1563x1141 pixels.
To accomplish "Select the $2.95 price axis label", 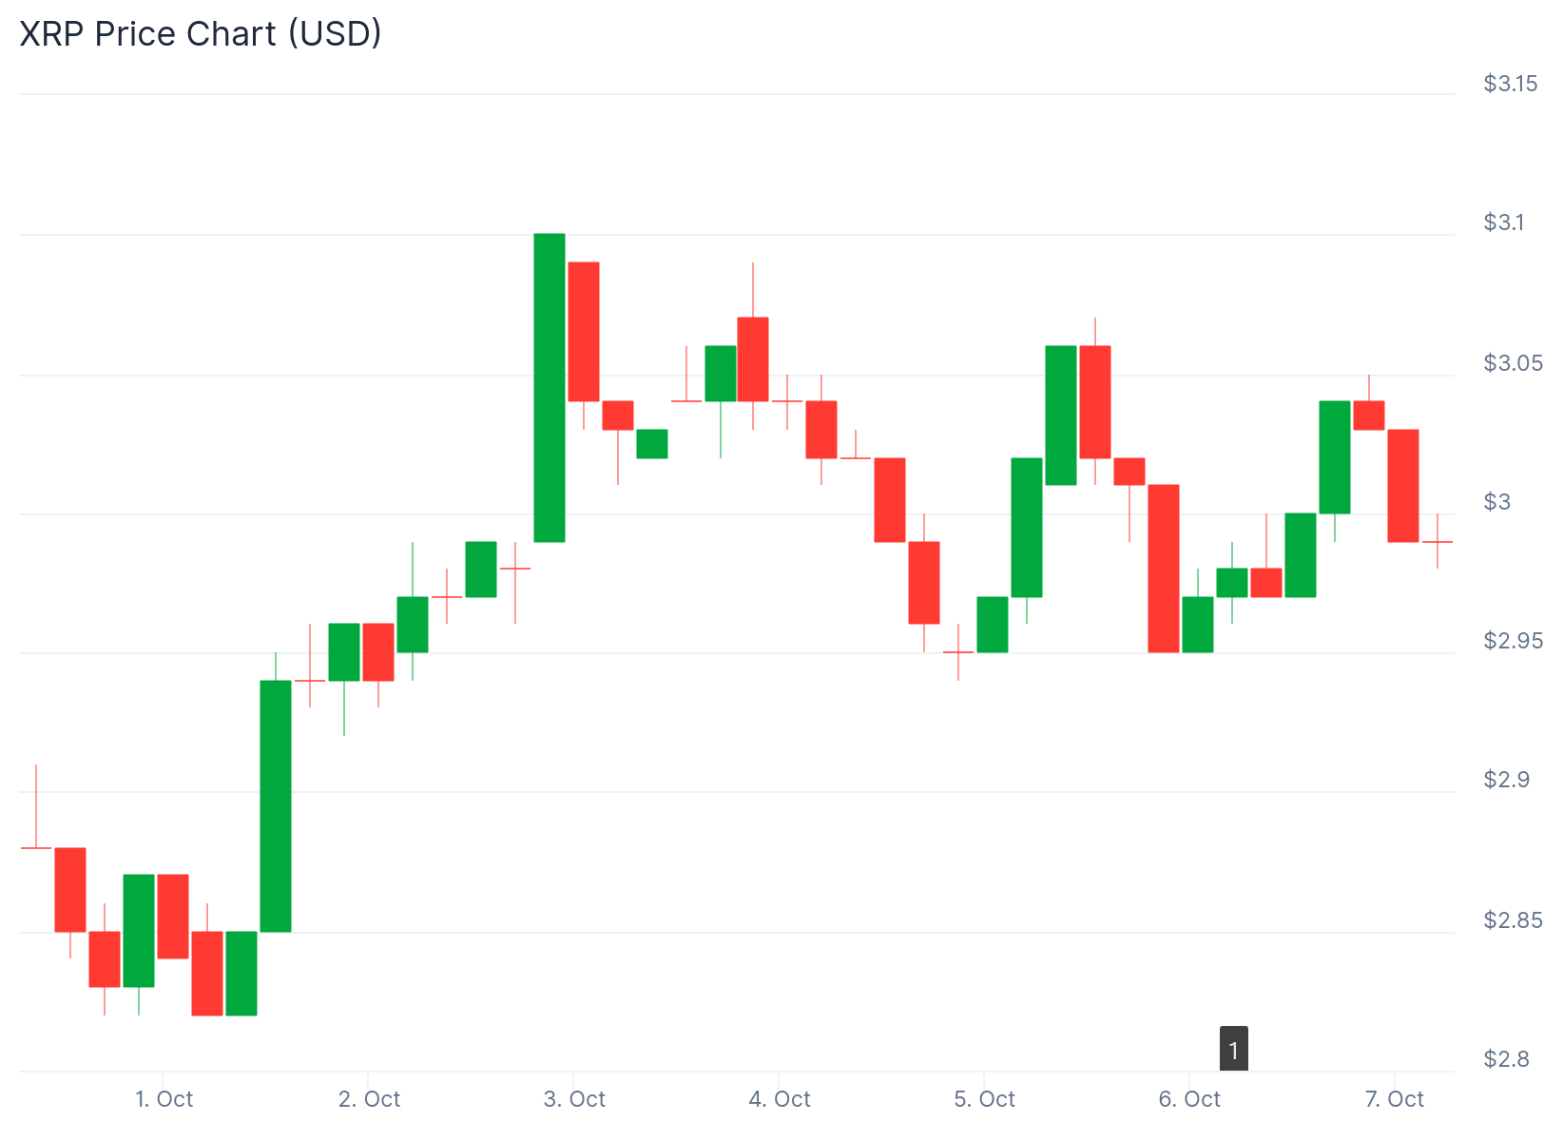I will 1513,641.
